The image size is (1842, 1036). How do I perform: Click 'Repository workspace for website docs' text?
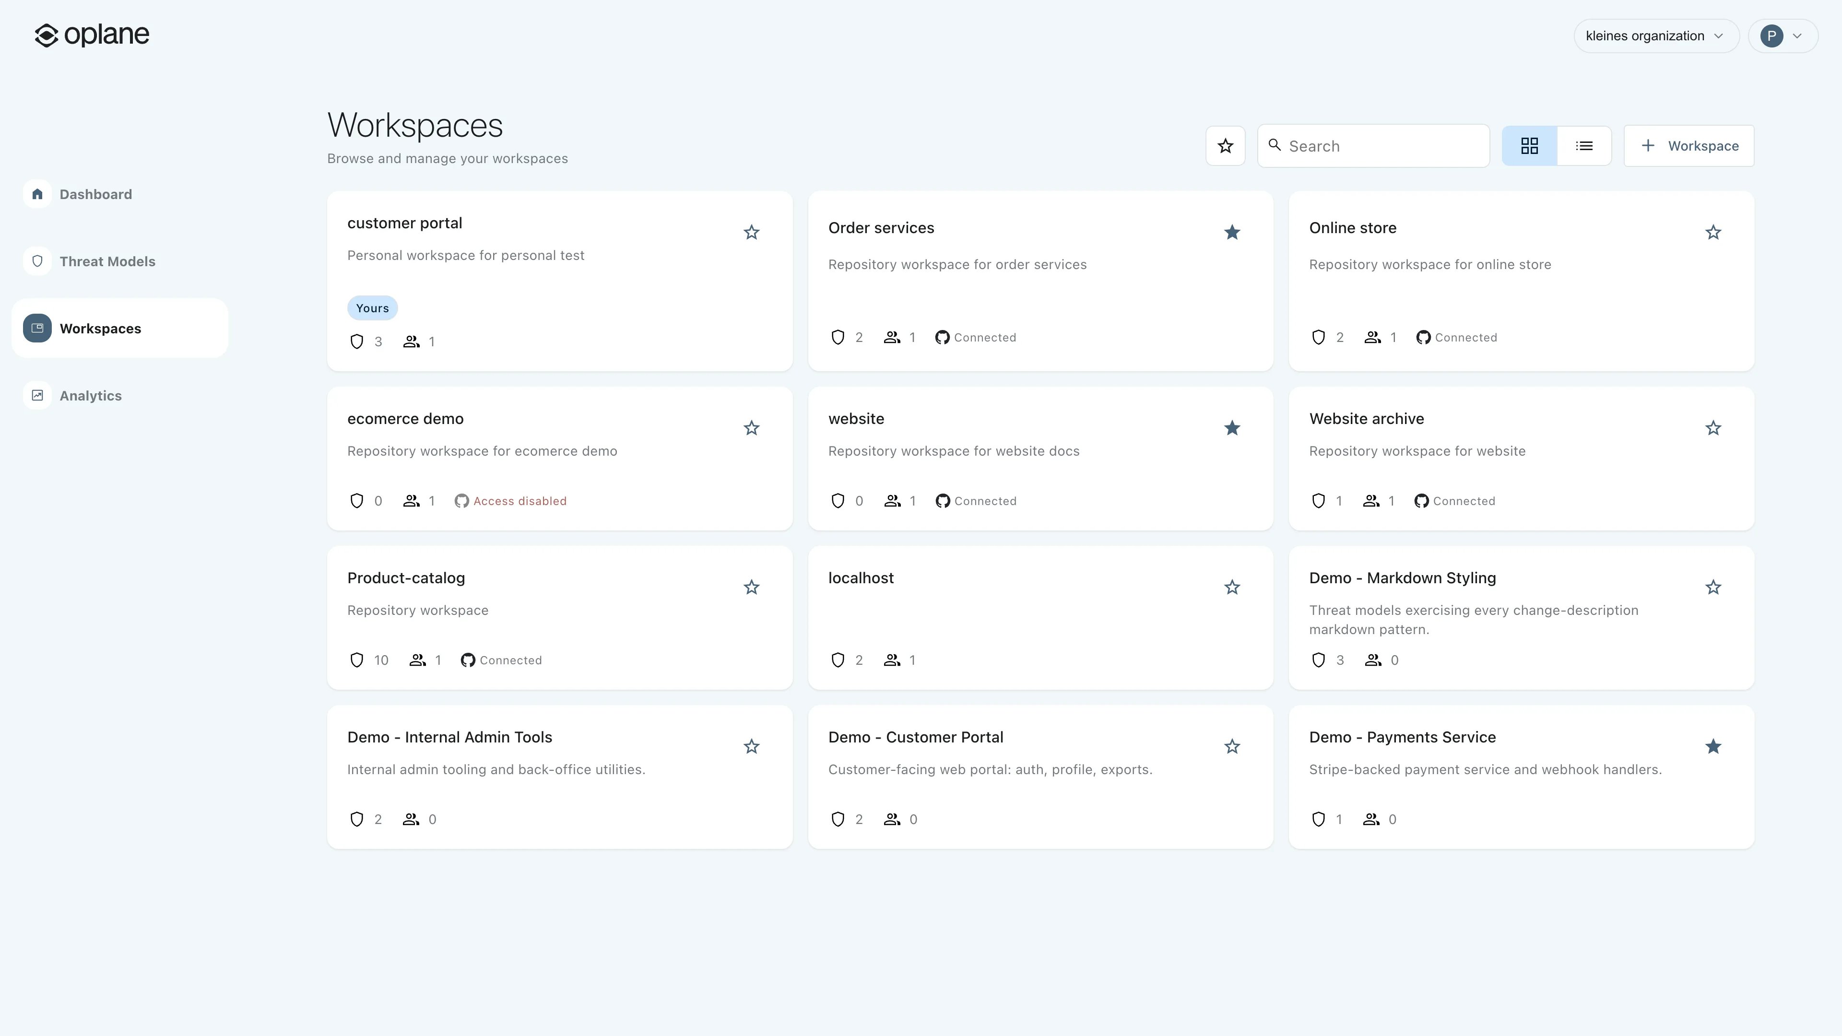(x=954, y=451)
